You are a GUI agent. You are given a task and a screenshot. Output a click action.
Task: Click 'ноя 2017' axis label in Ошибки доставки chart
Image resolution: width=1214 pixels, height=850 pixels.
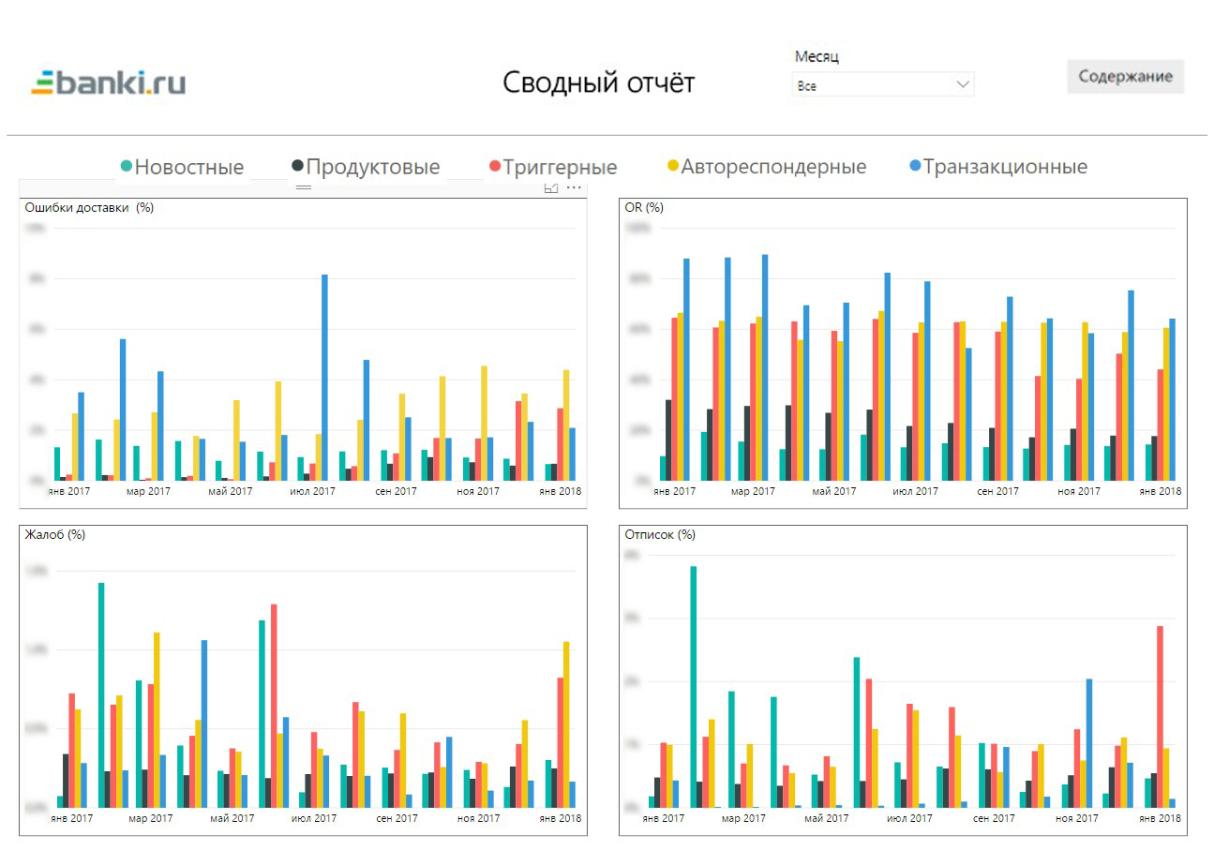[478, 491]
